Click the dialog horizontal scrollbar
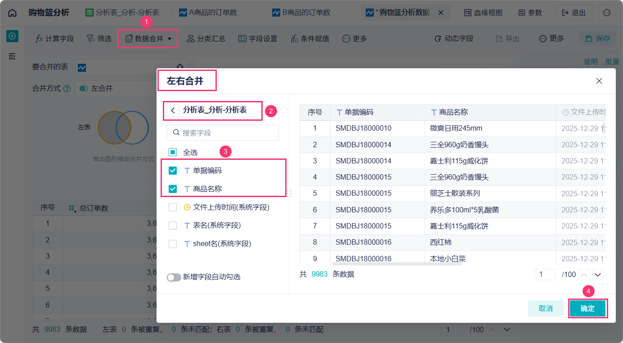Image resolution: width=623 pixels, height=343 pixels. tap(397, 264)
